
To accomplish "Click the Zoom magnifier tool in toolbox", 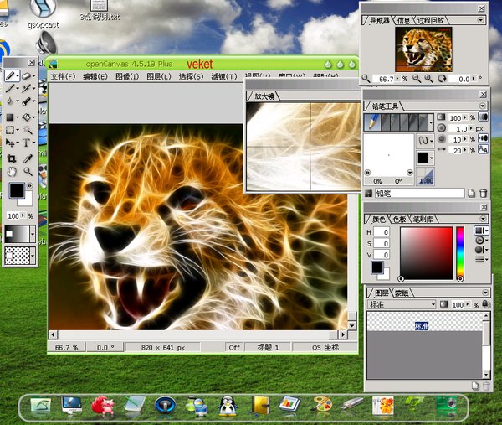I will [x=28, y=172].
